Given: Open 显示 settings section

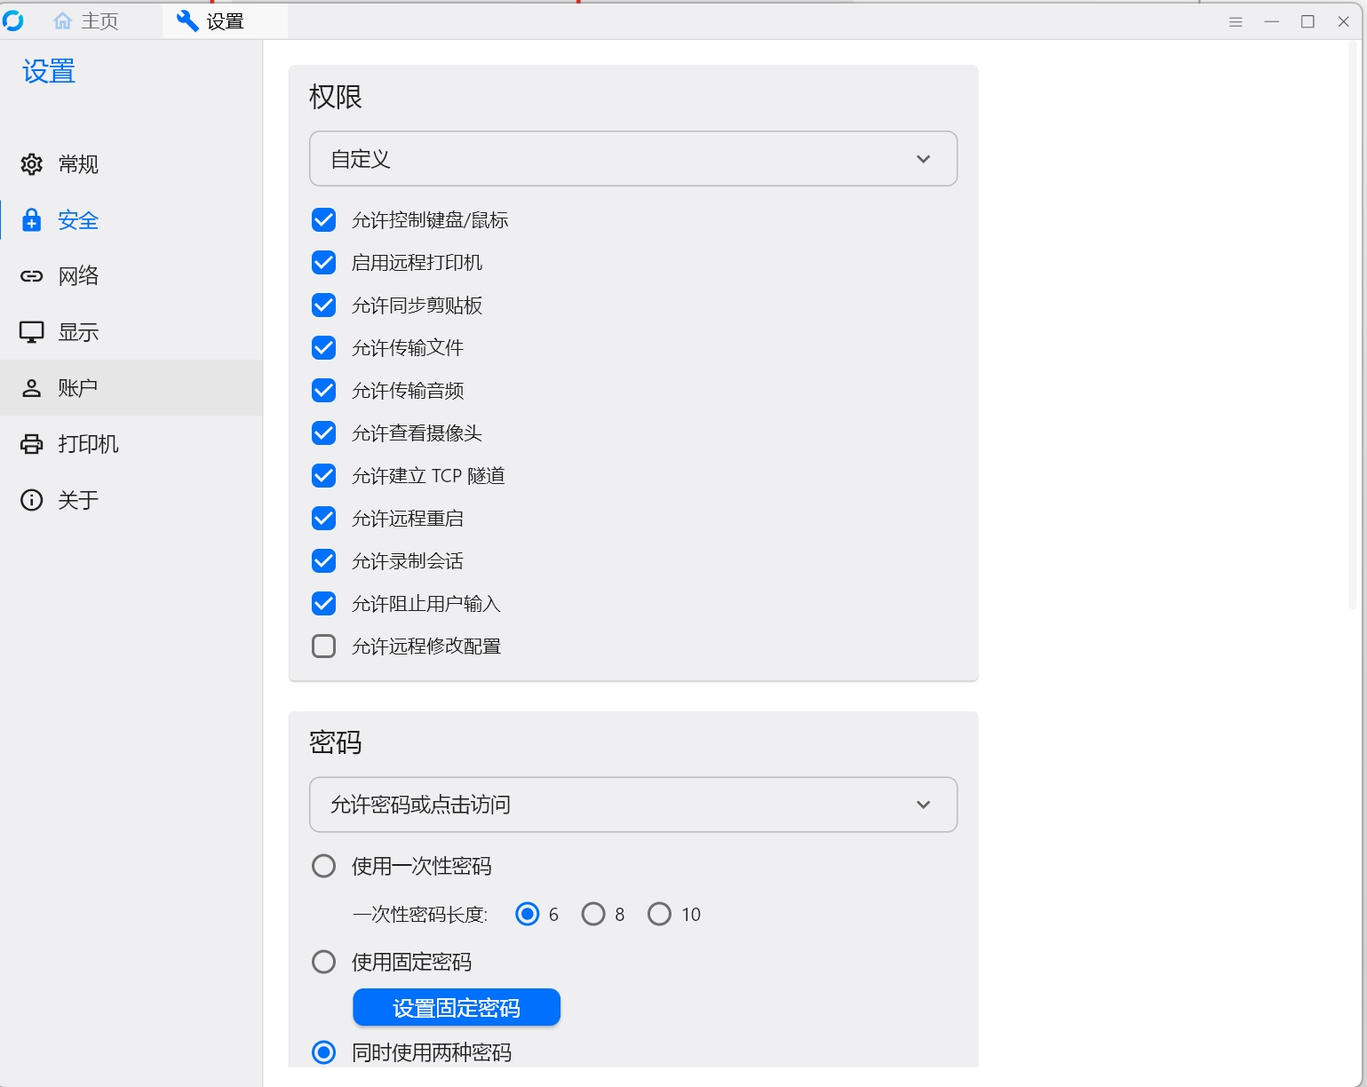Looking at the screenshot, I should click(x=131, y=332).
